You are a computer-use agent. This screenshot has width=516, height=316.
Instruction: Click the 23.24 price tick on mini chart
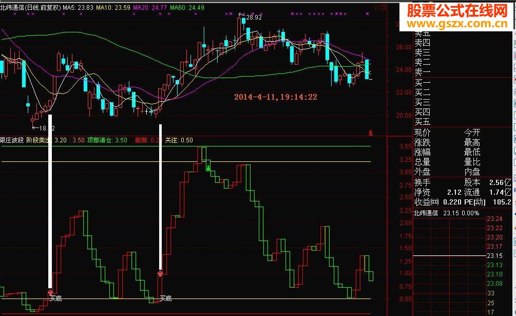(494, 219)
